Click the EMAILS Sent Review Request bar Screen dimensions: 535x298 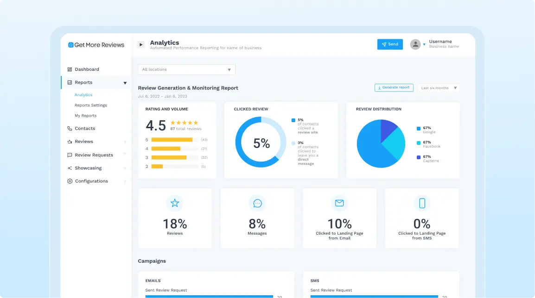(x=209, y=297)
